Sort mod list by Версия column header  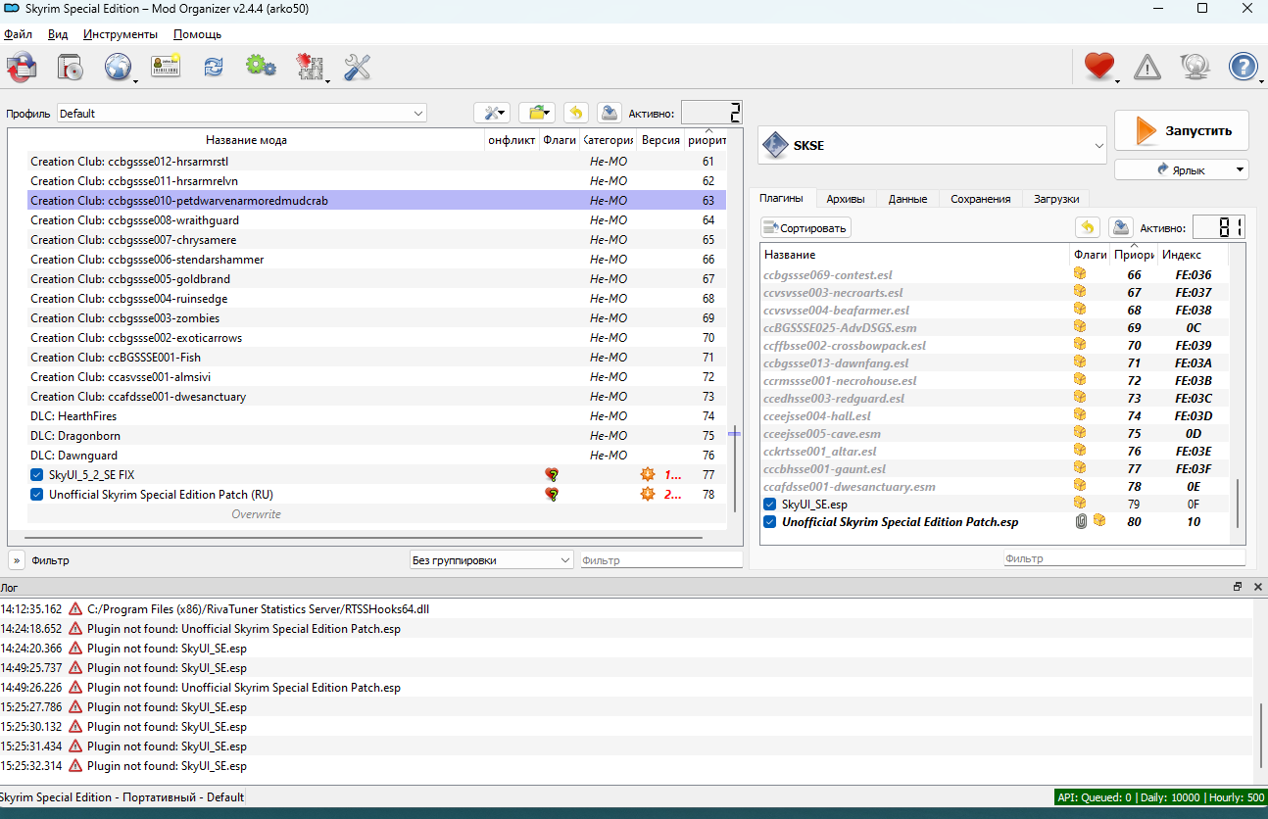(x=660, y=140)
